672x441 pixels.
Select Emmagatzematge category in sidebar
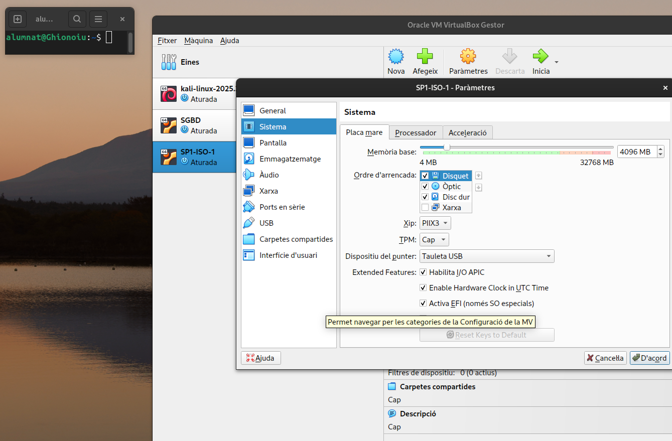click(290, 159)
